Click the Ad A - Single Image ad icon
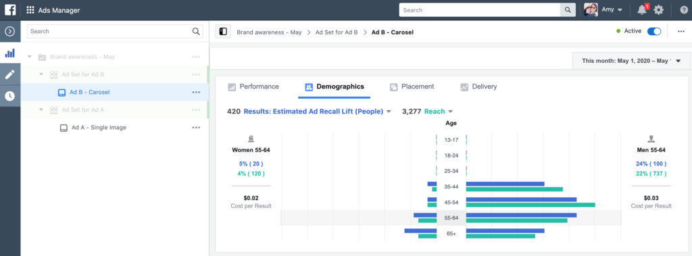 (x=64, y=128)
